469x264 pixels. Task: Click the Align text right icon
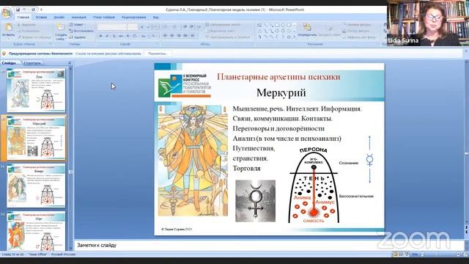tap(179, 36)
